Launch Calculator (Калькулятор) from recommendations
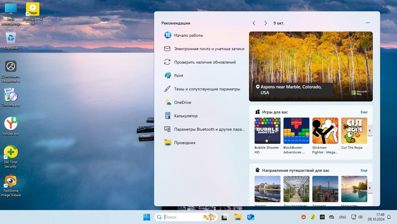This screenshot has height=224, width=397. [x=186, y=116]
